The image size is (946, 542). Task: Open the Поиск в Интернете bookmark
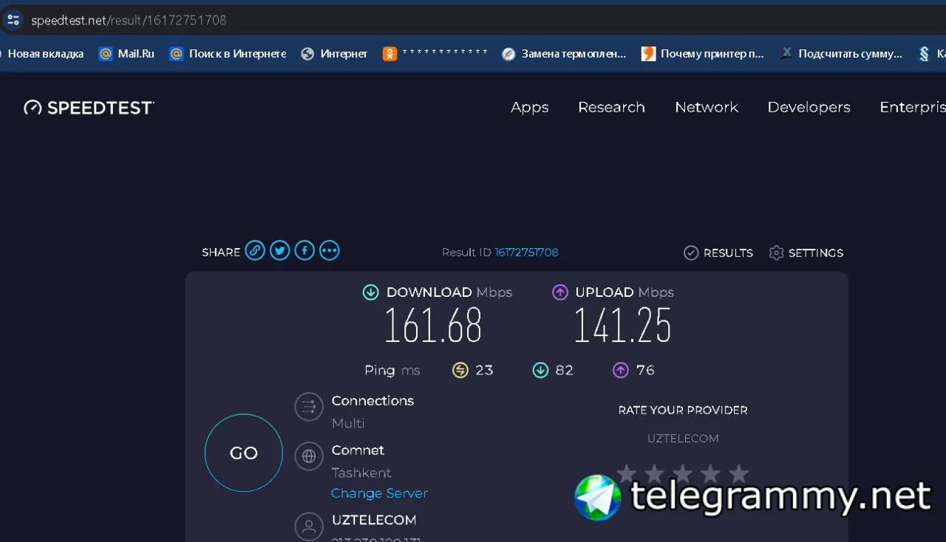click(228, 53)
